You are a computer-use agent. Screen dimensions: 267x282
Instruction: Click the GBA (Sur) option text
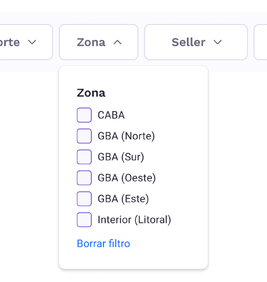coord(121,157)
